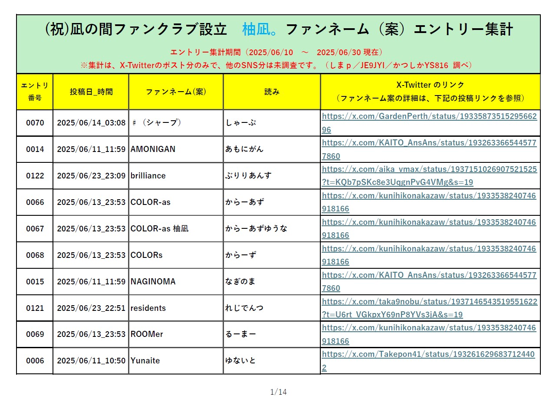Click the fan name COLOR-as 柚凪

pos(160,229)
